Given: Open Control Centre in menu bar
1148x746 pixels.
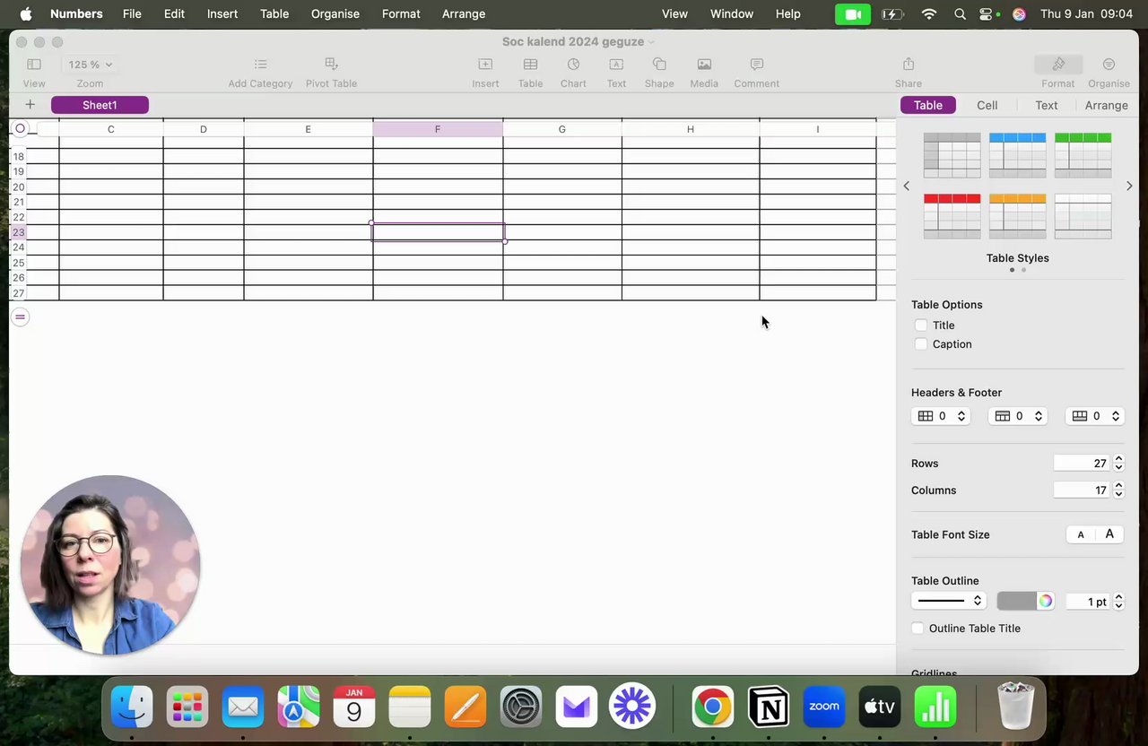Looking at the screenshot, I should tap(987, 14).
